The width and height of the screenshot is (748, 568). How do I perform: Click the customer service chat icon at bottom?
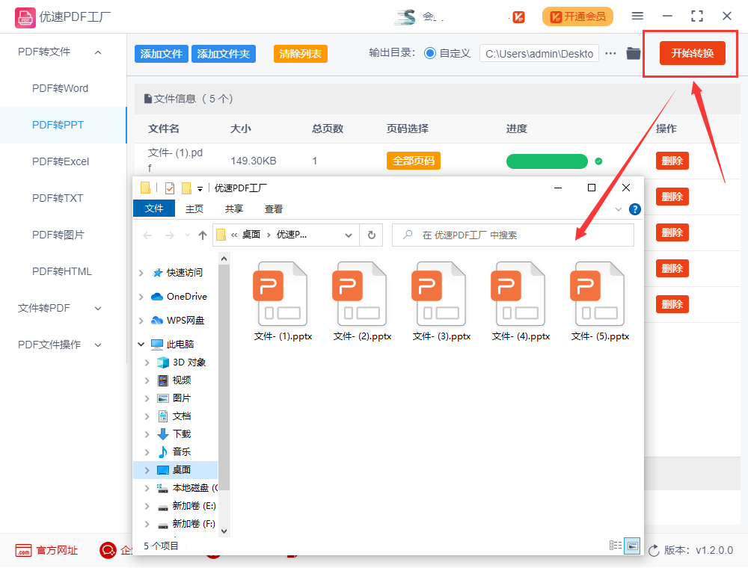coord(108,550)
